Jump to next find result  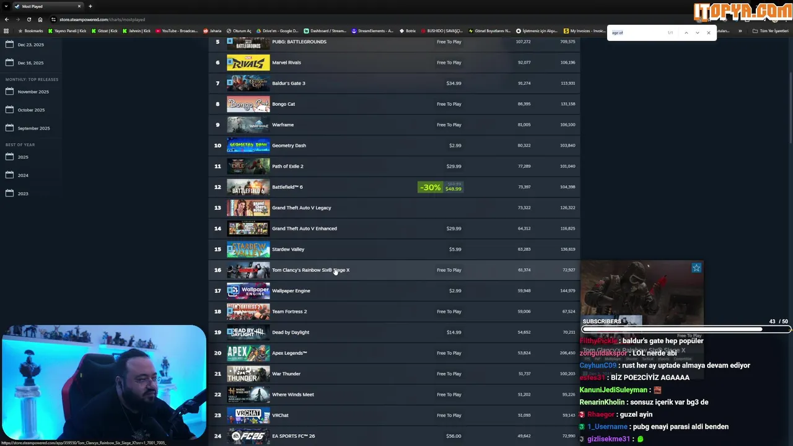tap(697, 33)
